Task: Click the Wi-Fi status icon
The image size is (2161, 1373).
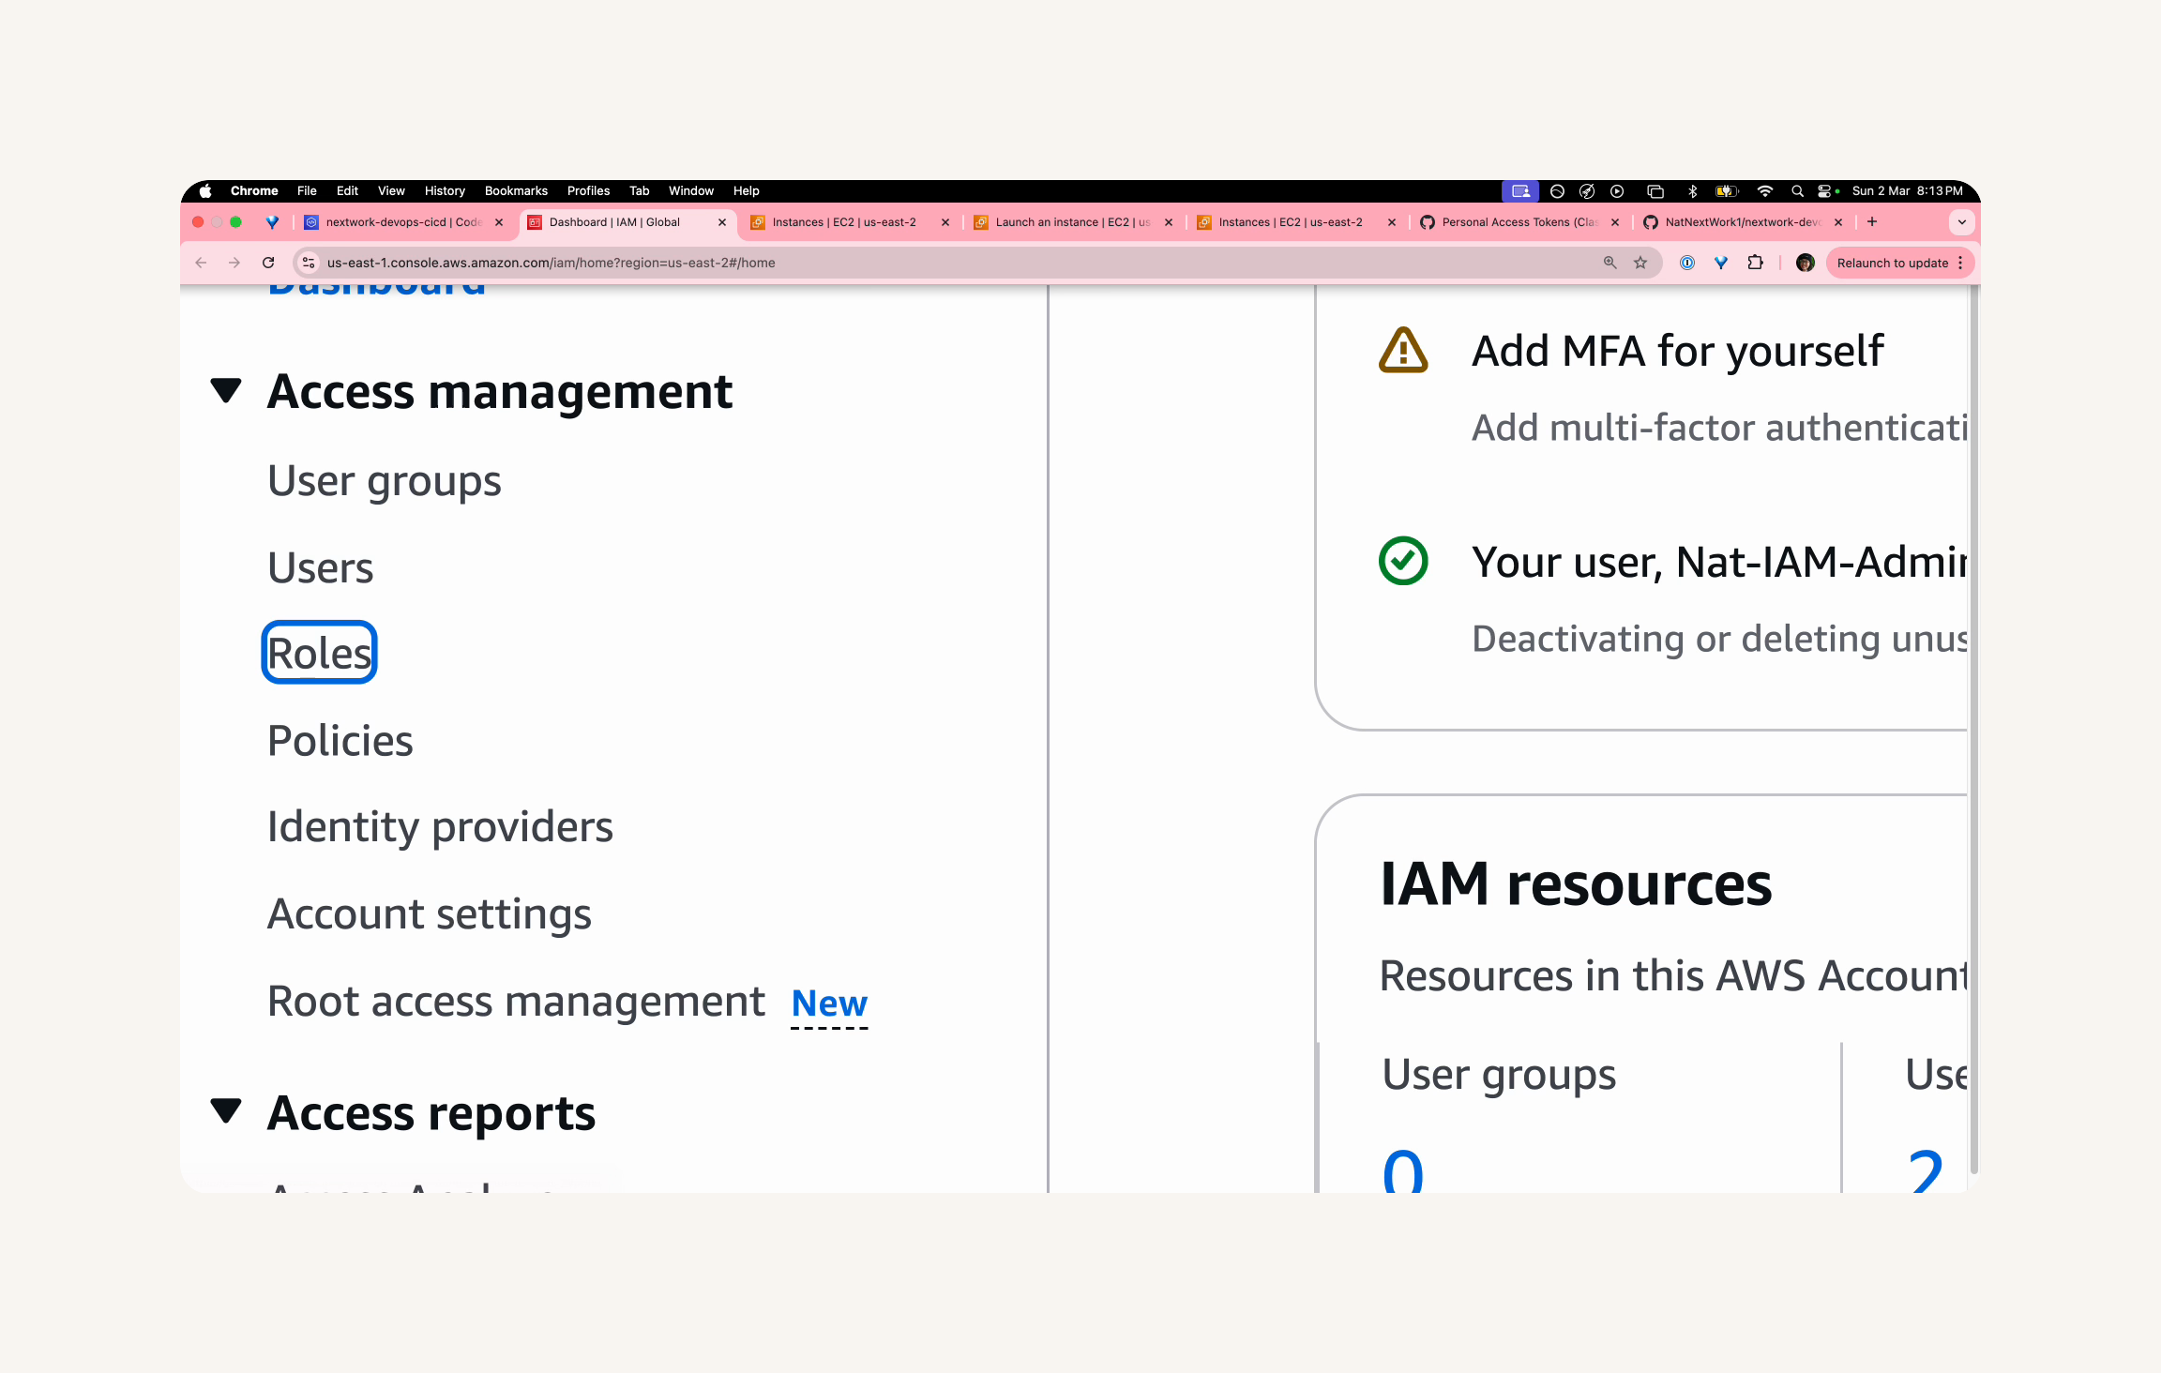Action: [1765, 190]
